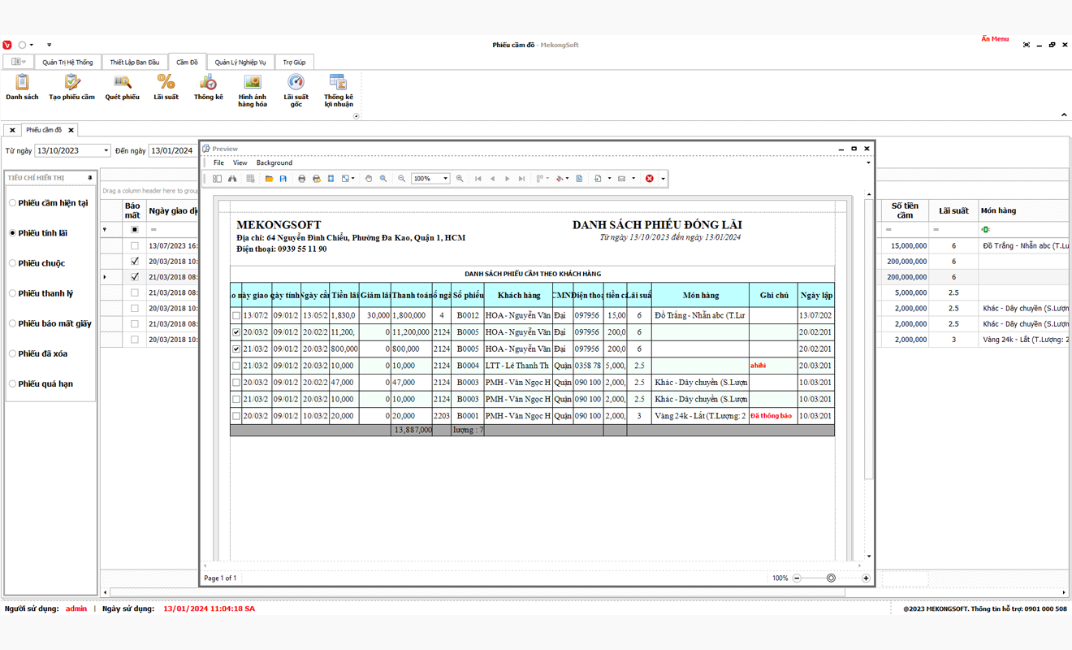Click minus button of bottom zoom slider

point(797,578)
